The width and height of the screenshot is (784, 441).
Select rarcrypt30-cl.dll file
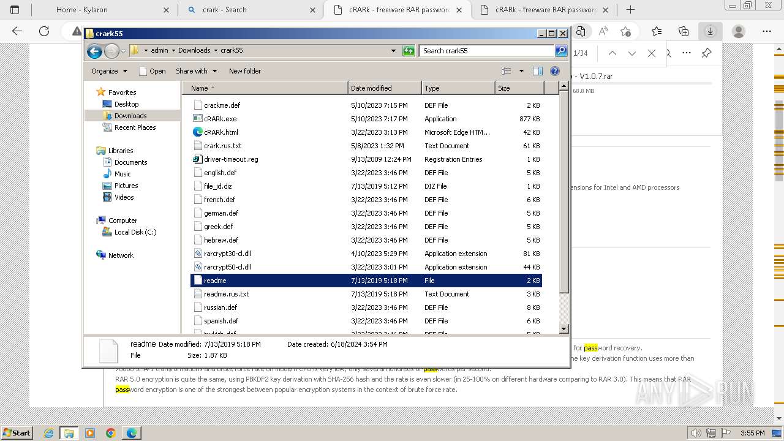pos(366,254)
